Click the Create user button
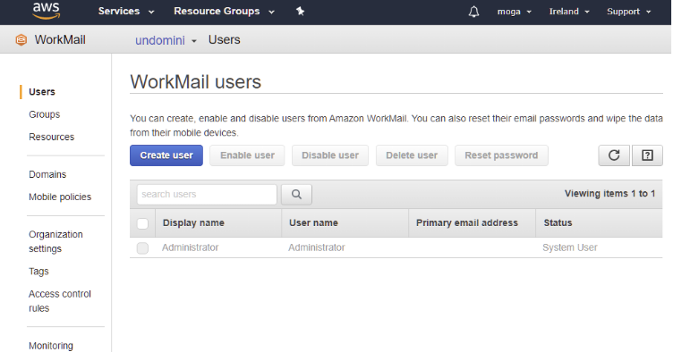This screenshot has height=352, width=673. click(166, 155)
